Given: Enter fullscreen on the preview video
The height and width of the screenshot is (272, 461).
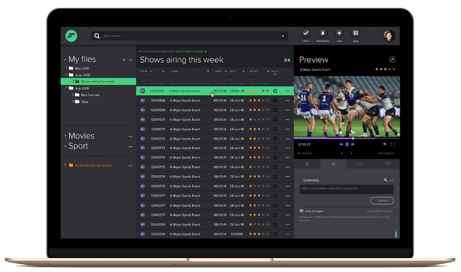Looking at the screenshot, I should pyautogui.click(x=393, y=144).
